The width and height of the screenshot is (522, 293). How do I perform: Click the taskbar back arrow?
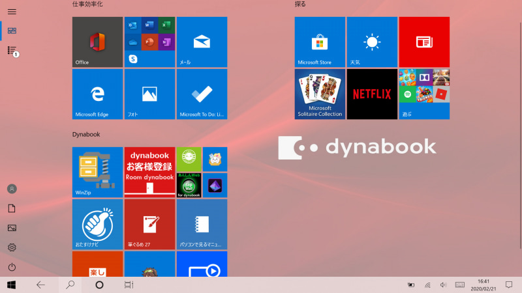pos(40,285)
